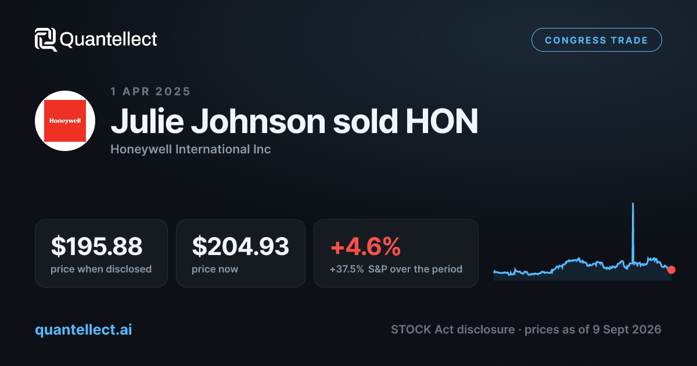
Task: Open the quantellect.ai link
Action: pos(84,329)
